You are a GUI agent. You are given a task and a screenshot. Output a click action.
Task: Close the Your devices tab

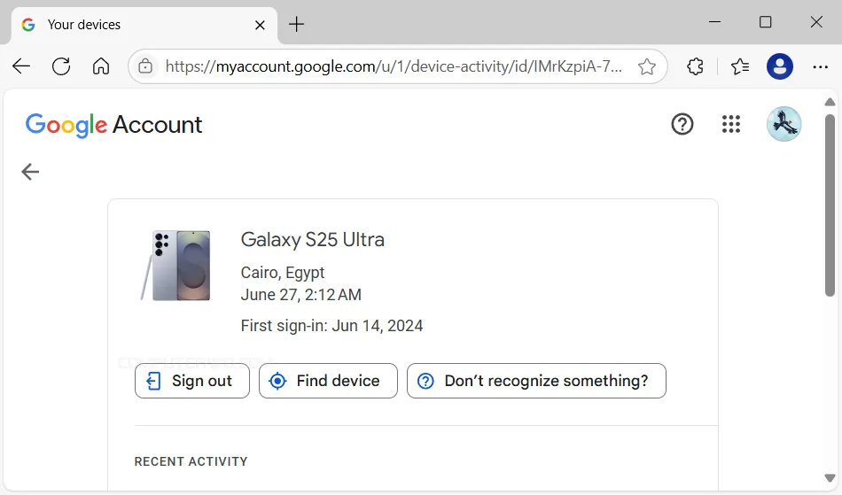point(260,25)
